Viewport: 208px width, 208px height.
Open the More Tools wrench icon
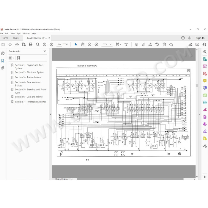205,146
